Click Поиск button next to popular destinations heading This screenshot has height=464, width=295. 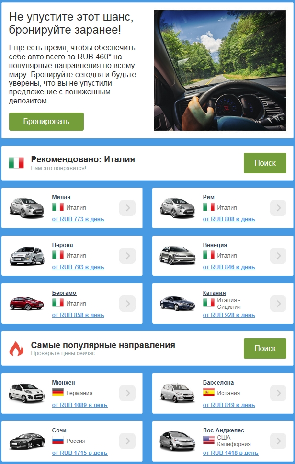[265, 348]
